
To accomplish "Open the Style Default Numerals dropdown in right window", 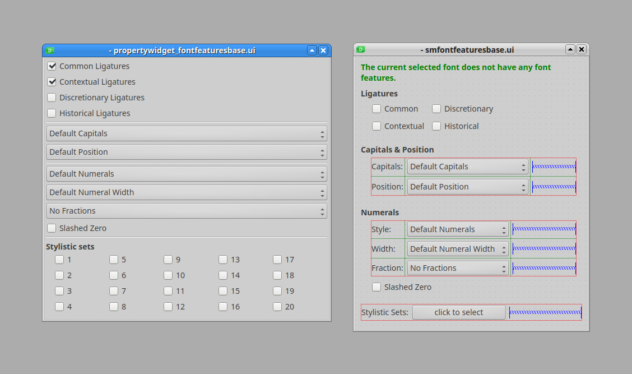I will 458,229.
